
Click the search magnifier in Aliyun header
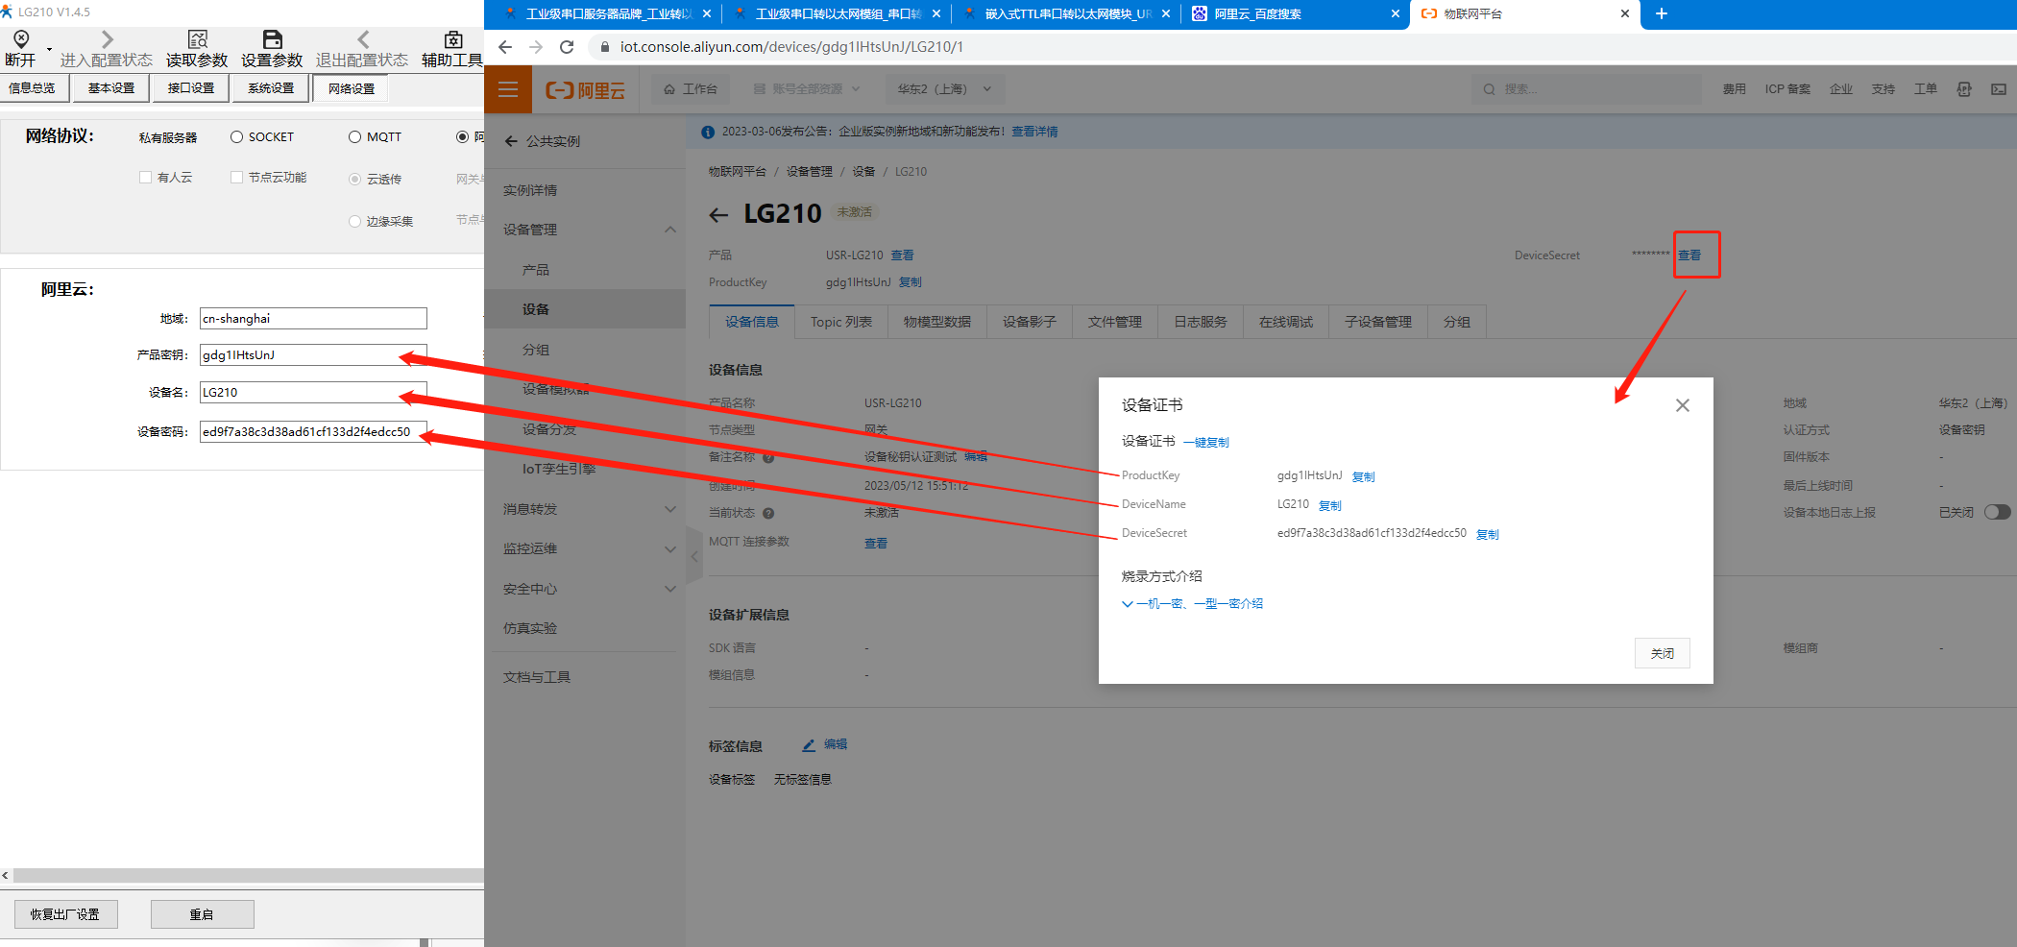click(x=1489, y=89)
